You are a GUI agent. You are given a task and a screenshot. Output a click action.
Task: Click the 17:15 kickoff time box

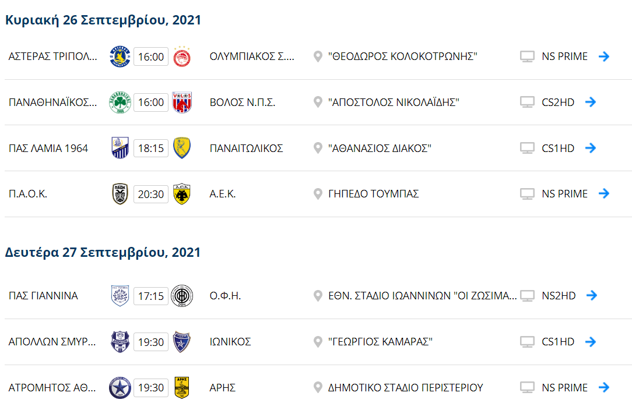coord(150,296)
